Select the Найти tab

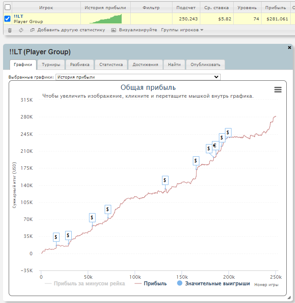174,65
